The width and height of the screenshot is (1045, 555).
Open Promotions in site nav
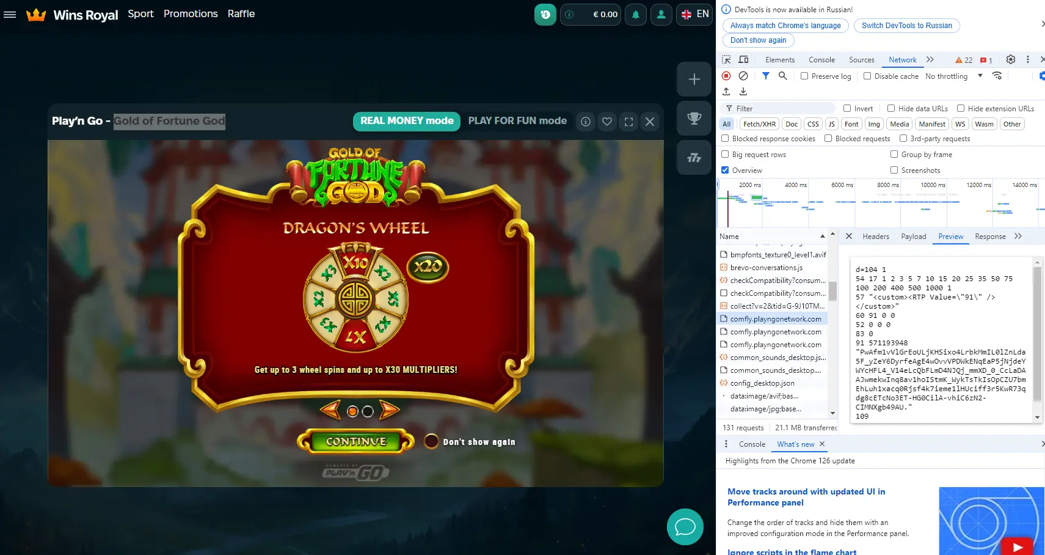[x=191, y=13]
